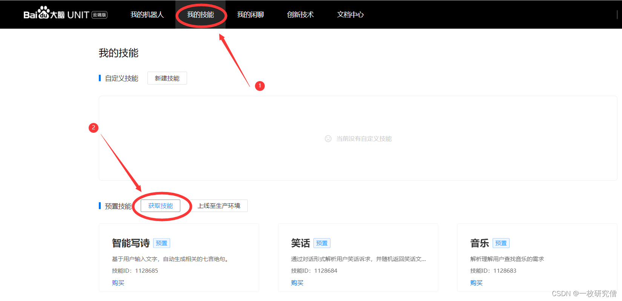This screenshot has height=301, width=622.
Task: Click the 新建技能 button
Action: pos(167,78)
